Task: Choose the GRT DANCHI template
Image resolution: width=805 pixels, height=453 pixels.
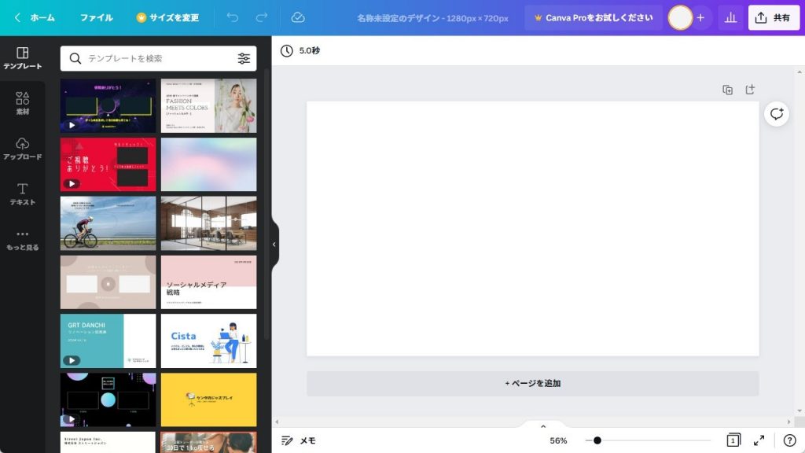Action: (108, 341)
